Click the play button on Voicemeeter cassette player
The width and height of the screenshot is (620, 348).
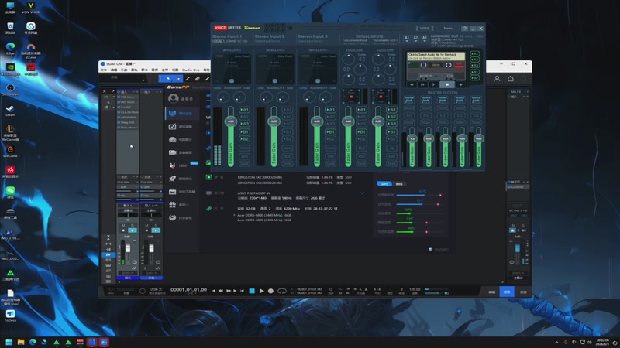point(434,84)
